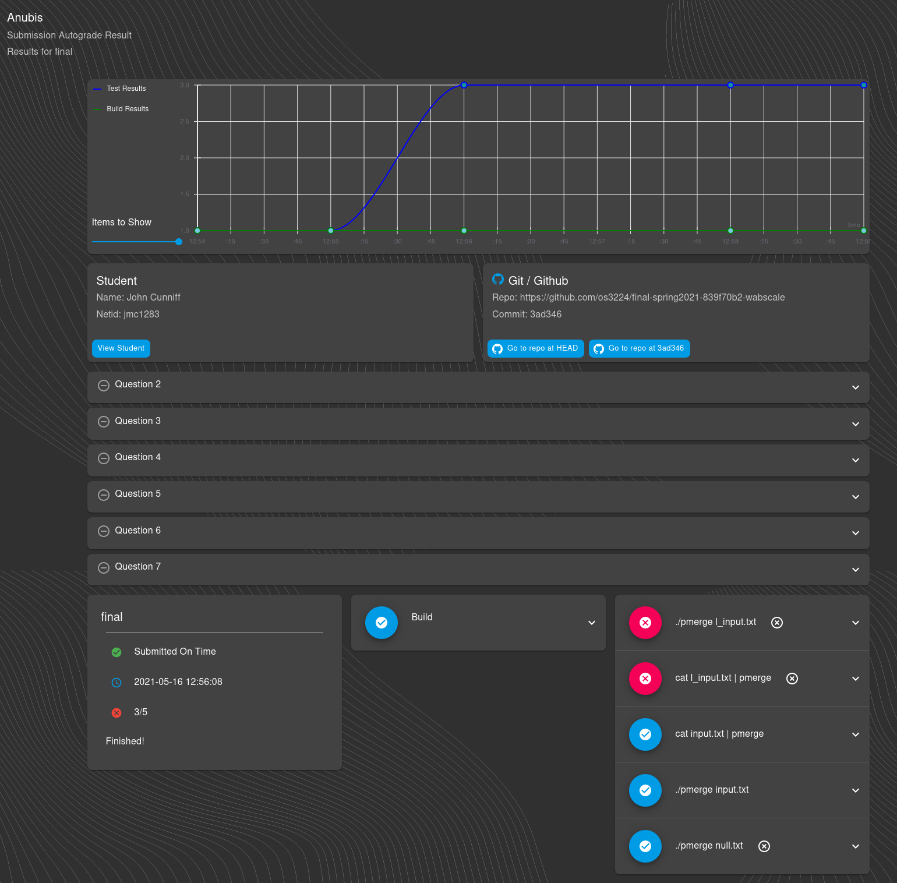897x883 pixels.
Task: Click the collapse circle next to Question 2
Action: pyautogui.click(x=104, y=385)
